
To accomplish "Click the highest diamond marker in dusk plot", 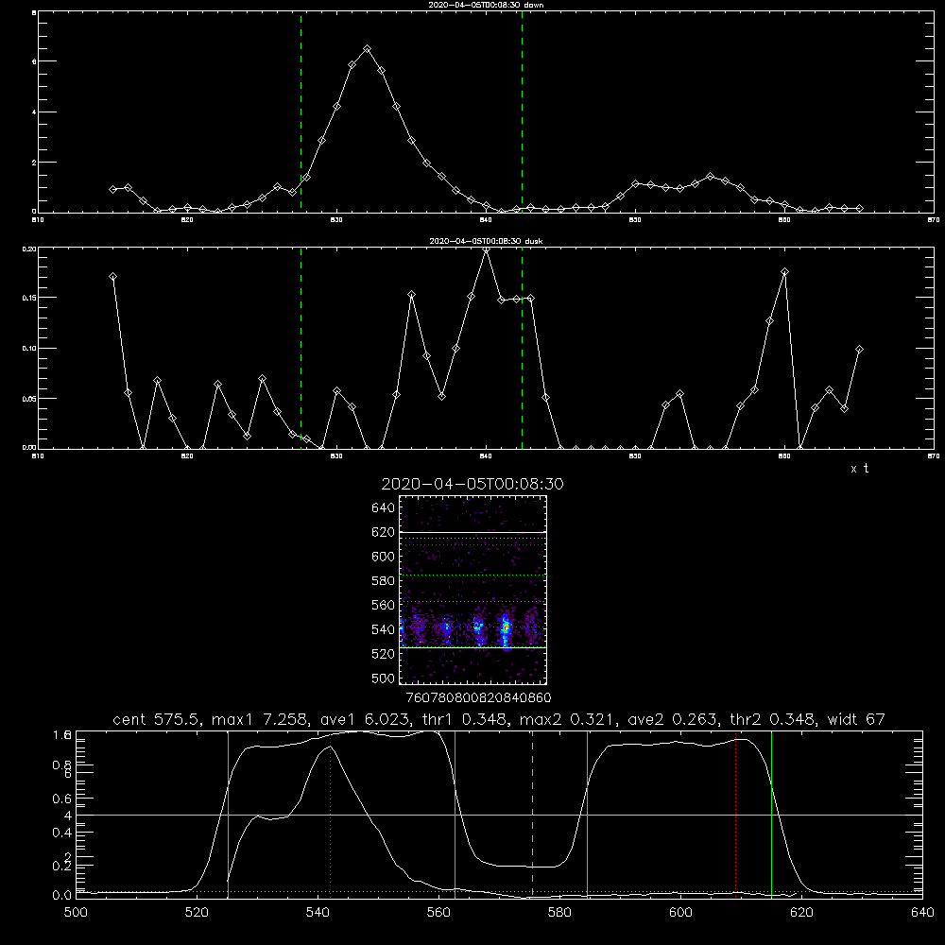I will [487, 249].
